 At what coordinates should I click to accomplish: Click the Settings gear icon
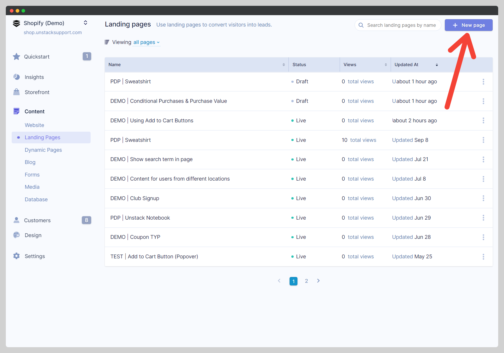point(17,256)
